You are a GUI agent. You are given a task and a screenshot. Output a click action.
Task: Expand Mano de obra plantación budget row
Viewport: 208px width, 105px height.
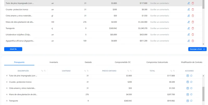(x=7, y=95)
